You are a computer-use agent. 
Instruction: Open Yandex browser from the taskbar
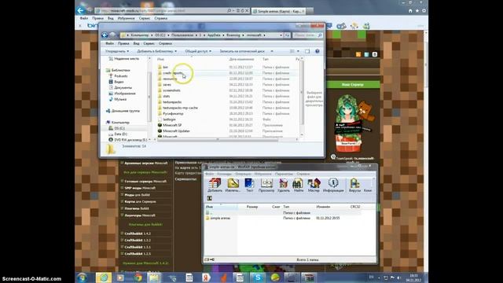point(206,277)
